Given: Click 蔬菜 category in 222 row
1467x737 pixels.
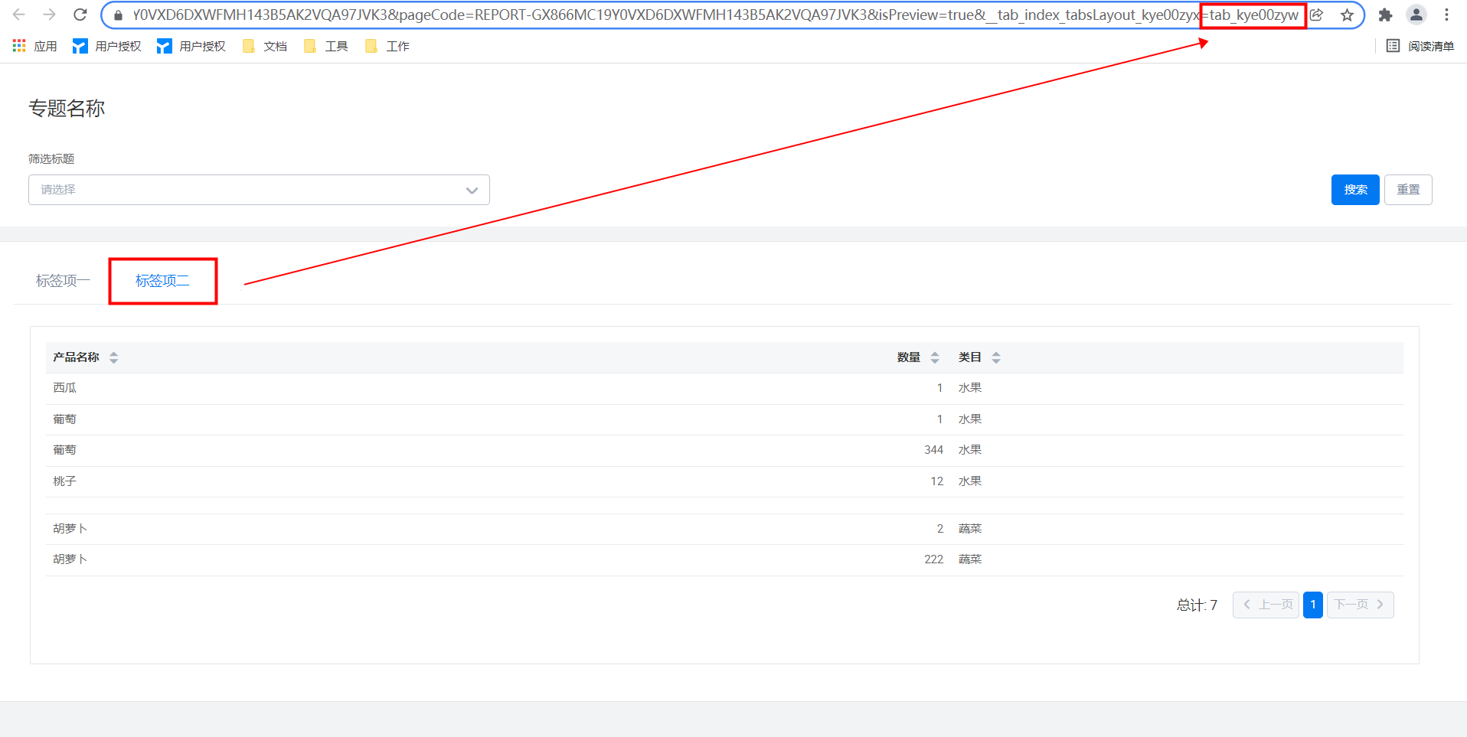Looking at the screenshot, I should [x=970, y=559].
